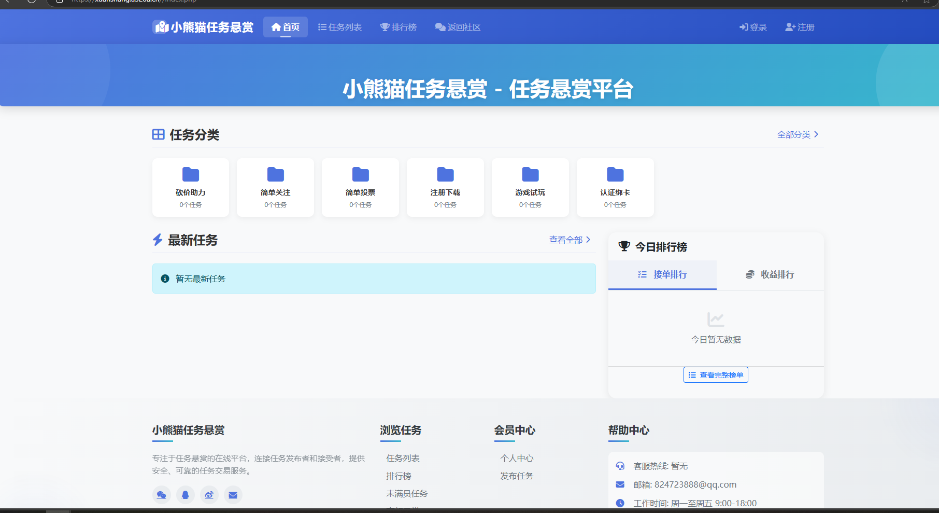Image resolution: width=939 pixels, height=513 pixels.
Task: Open 排行榜 from the top navigation
Action: point(399,27)
